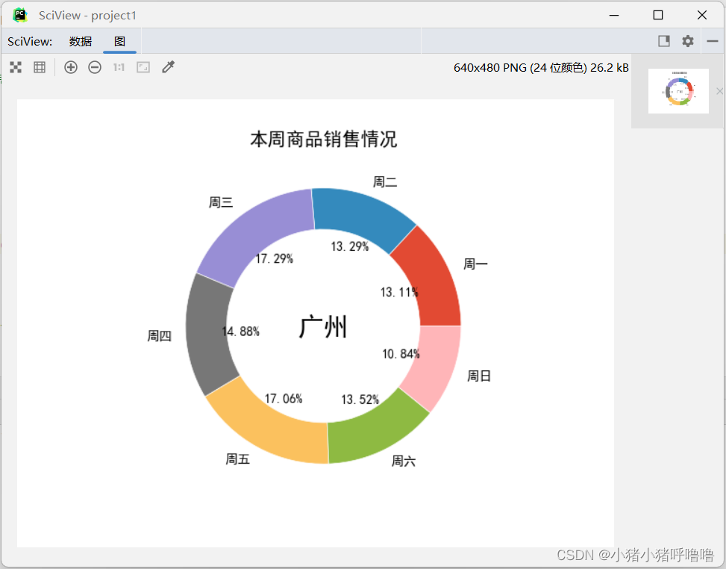Switch to the 图 tab
Screen dimensions: 726x569
pyautogui.click(x=119, y=41)
